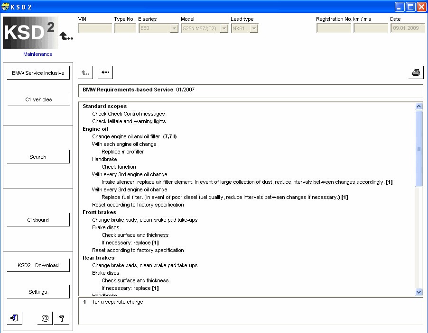The image size is (428, 333).
Task: Click the KSD2 logo image
Action: click(x=30, y=33)
